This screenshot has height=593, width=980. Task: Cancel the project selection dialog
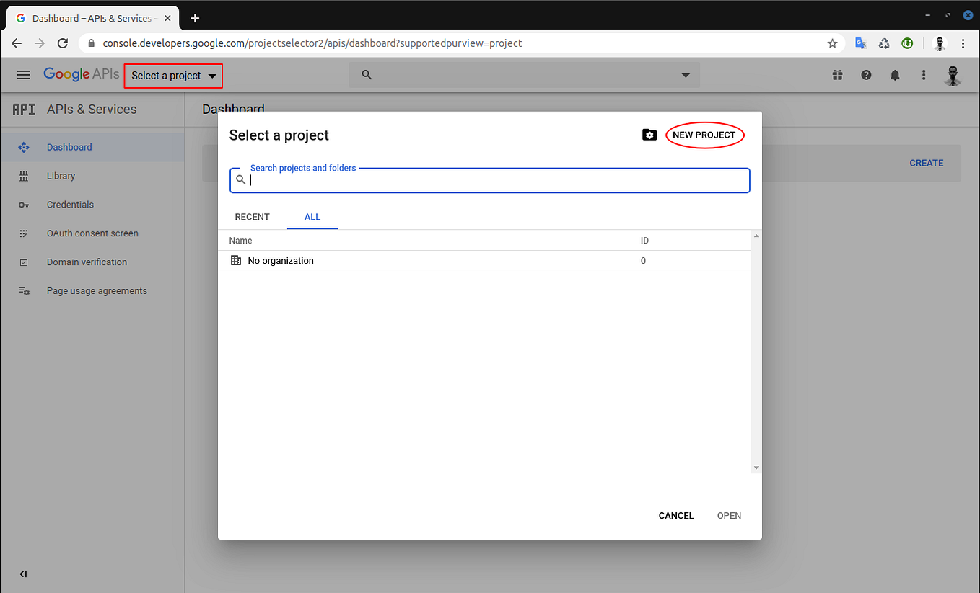[x=675, y=515]
